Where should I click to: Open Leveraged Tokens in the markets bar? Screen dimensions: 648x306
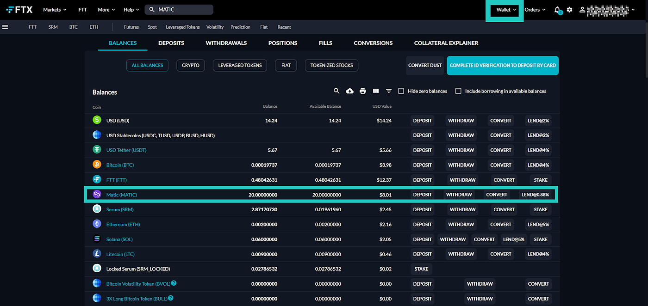pyautogui.click(x=183, y=27)
